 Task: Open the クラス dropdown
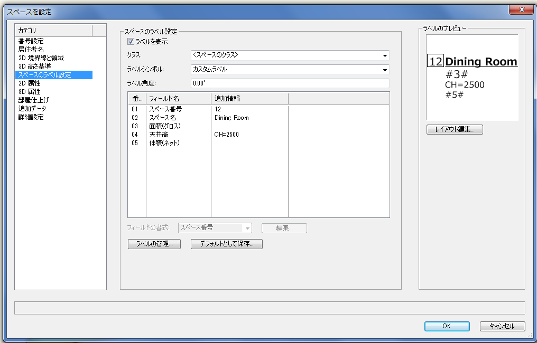tap(290, 55)
